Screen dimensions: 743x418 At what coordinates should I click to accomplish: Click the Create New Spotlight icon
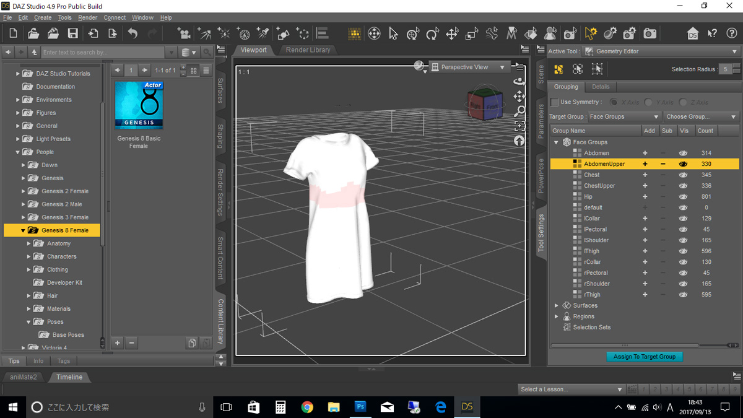coord(263,33)
